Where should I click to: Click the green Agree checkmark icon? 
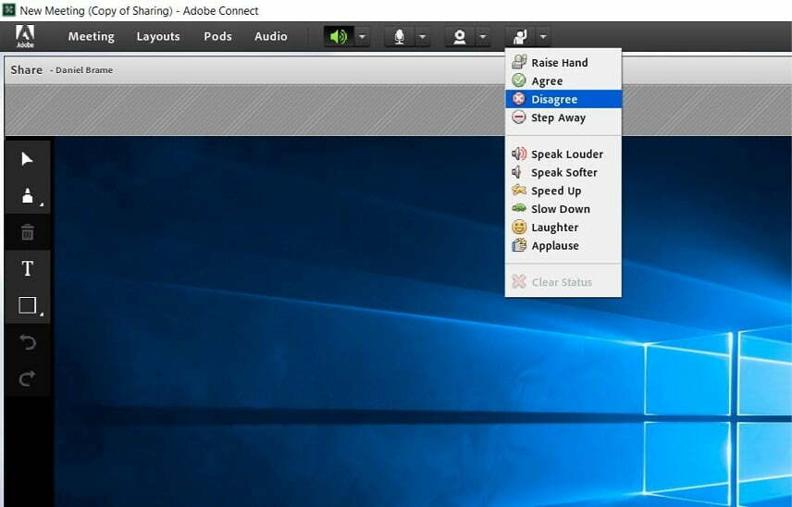(519, 80)
